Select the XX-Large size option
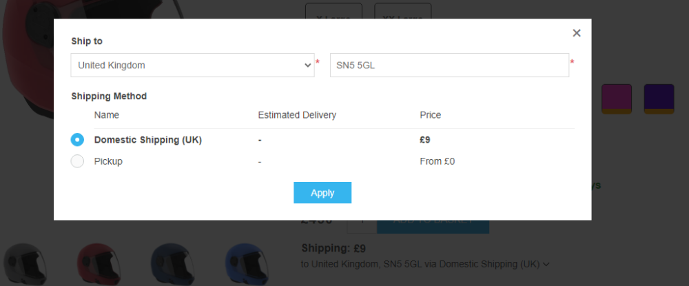The image size is (689, 286). (403, 11)
